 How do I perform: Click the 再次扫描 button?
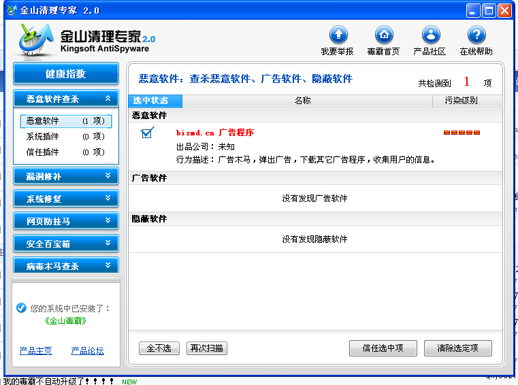click(x=207, y=348)
